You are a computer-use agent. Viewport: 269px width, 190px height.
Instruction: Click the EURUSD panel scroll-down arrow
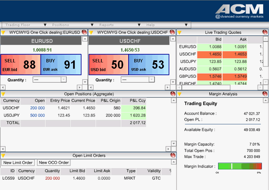tap(85, 82)
